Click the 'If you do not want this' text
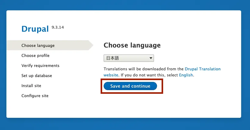 (143, 75)
